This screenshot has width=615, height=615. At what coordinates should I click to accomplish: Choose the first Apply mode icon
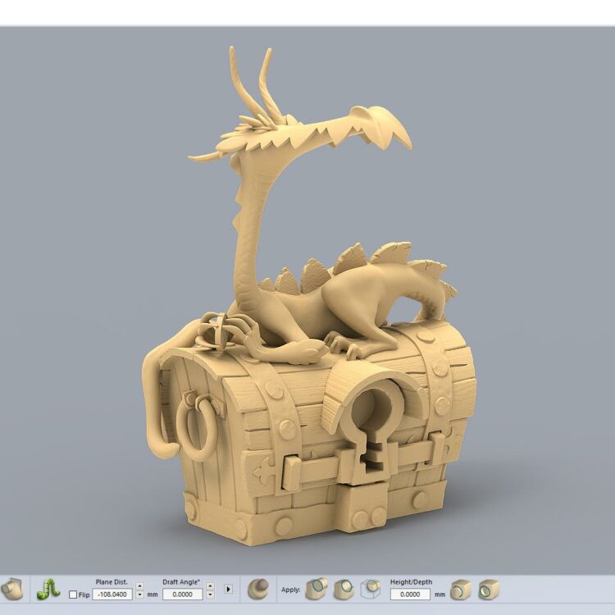click(x=316, y=589)
